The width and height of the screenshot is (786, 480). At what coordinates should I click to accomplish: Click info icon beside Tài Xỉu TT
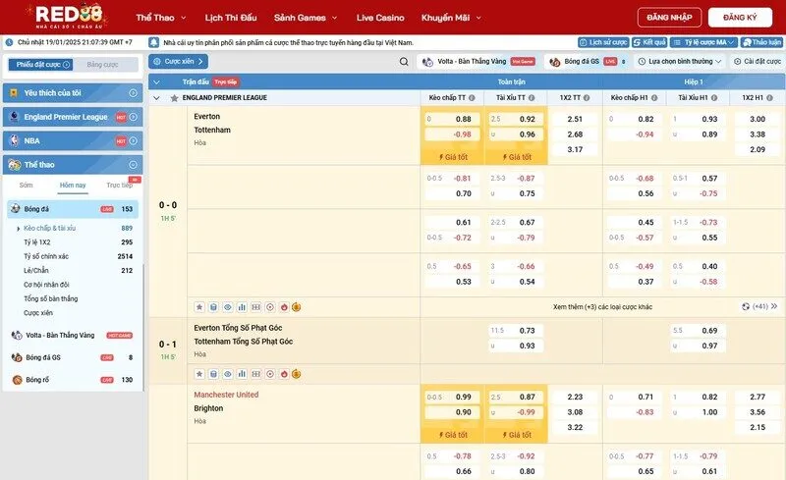coord(532,98)
